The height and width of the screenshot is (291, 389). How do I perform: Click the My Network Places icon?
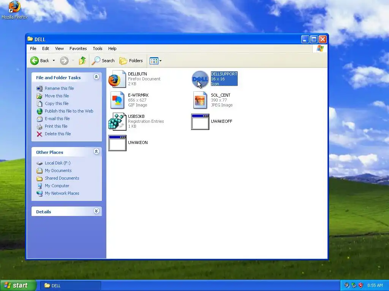click(40, 194)
